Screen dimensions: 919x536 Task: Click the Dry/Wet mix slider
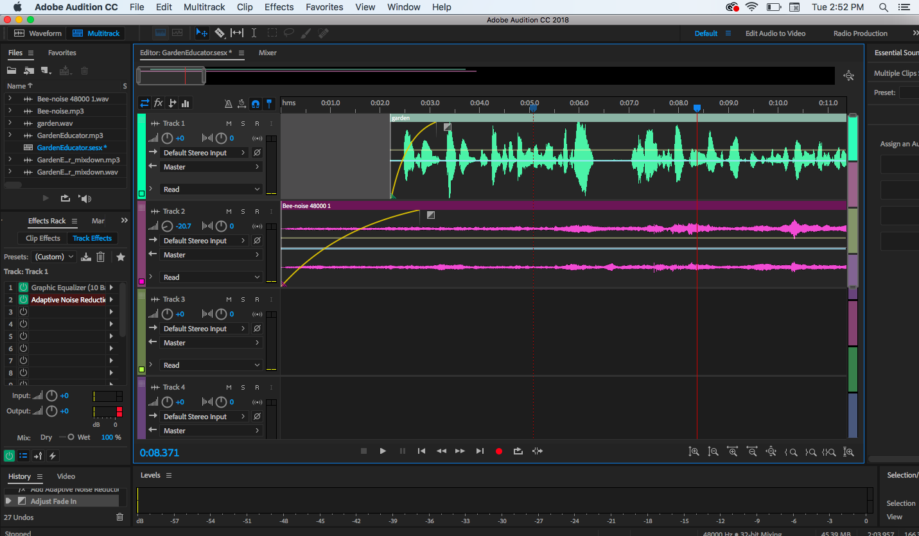(66, 437)
